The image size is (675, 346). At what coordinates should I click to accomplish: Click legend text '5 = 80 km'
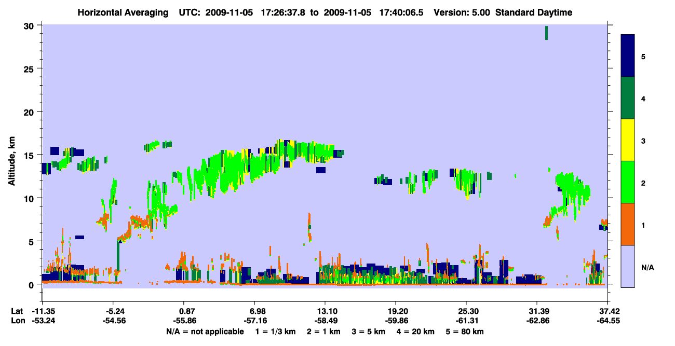[x=466, y=331]
